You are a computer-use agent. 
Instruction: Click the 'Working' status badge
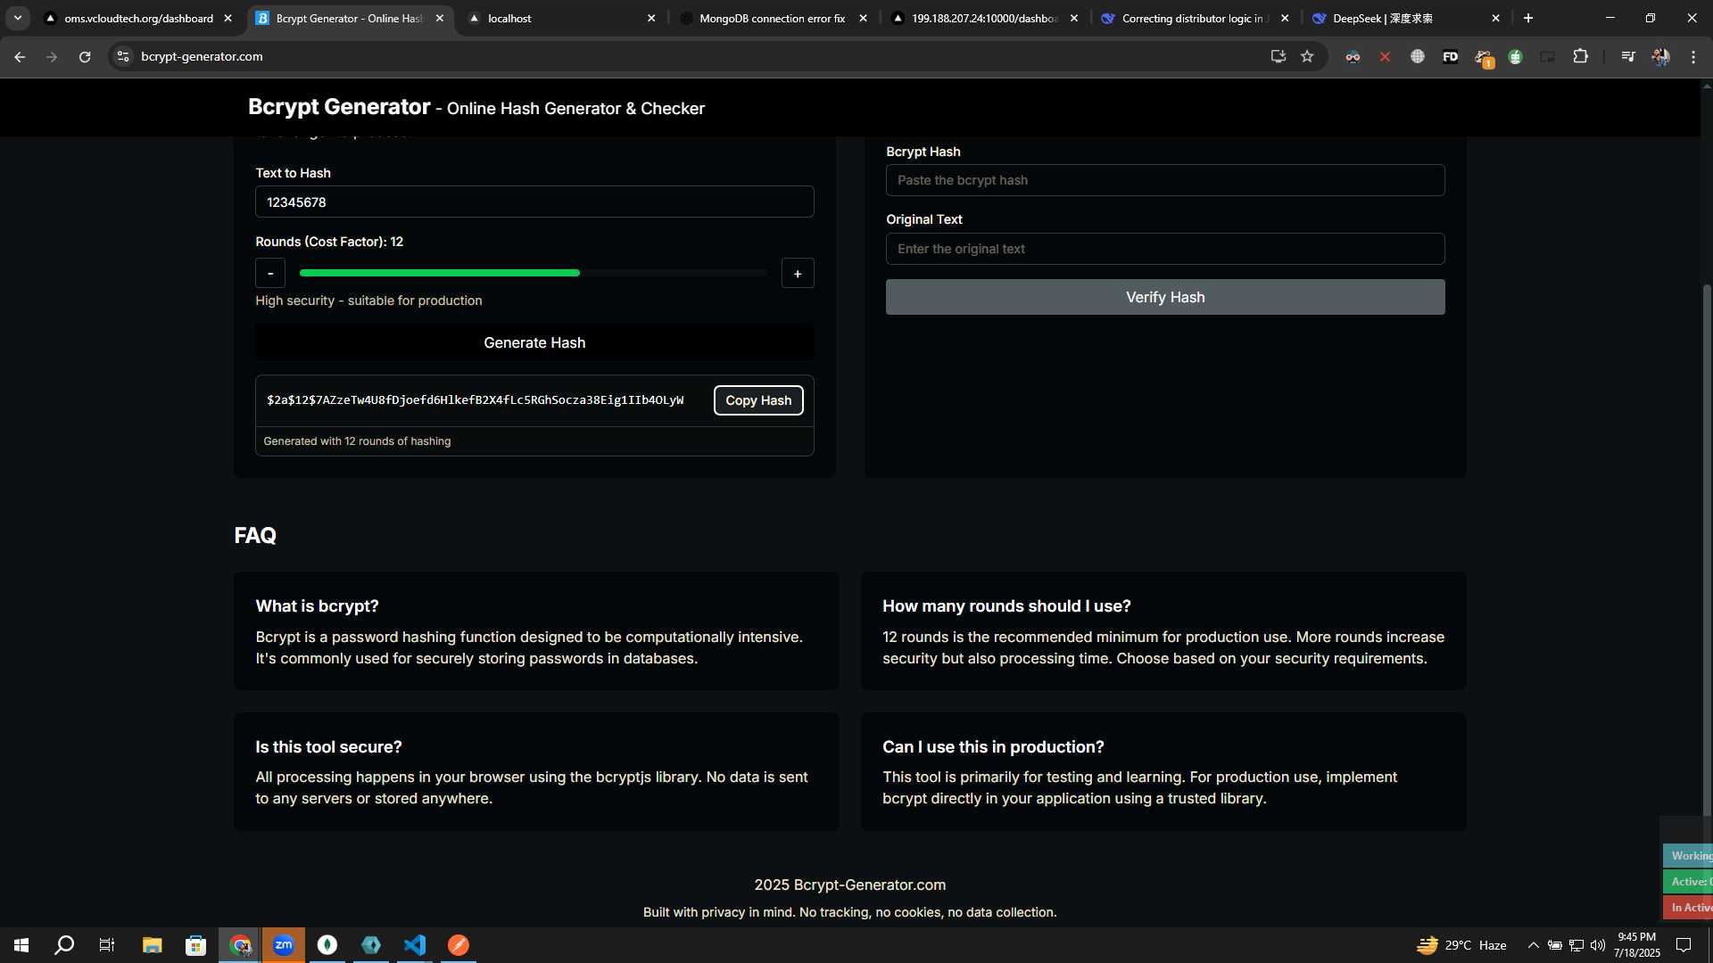pyautogui.click(x=1689, y=855)
